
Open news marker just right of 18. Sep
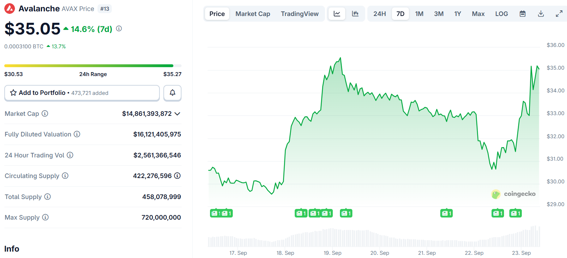(x=301, y=213)
